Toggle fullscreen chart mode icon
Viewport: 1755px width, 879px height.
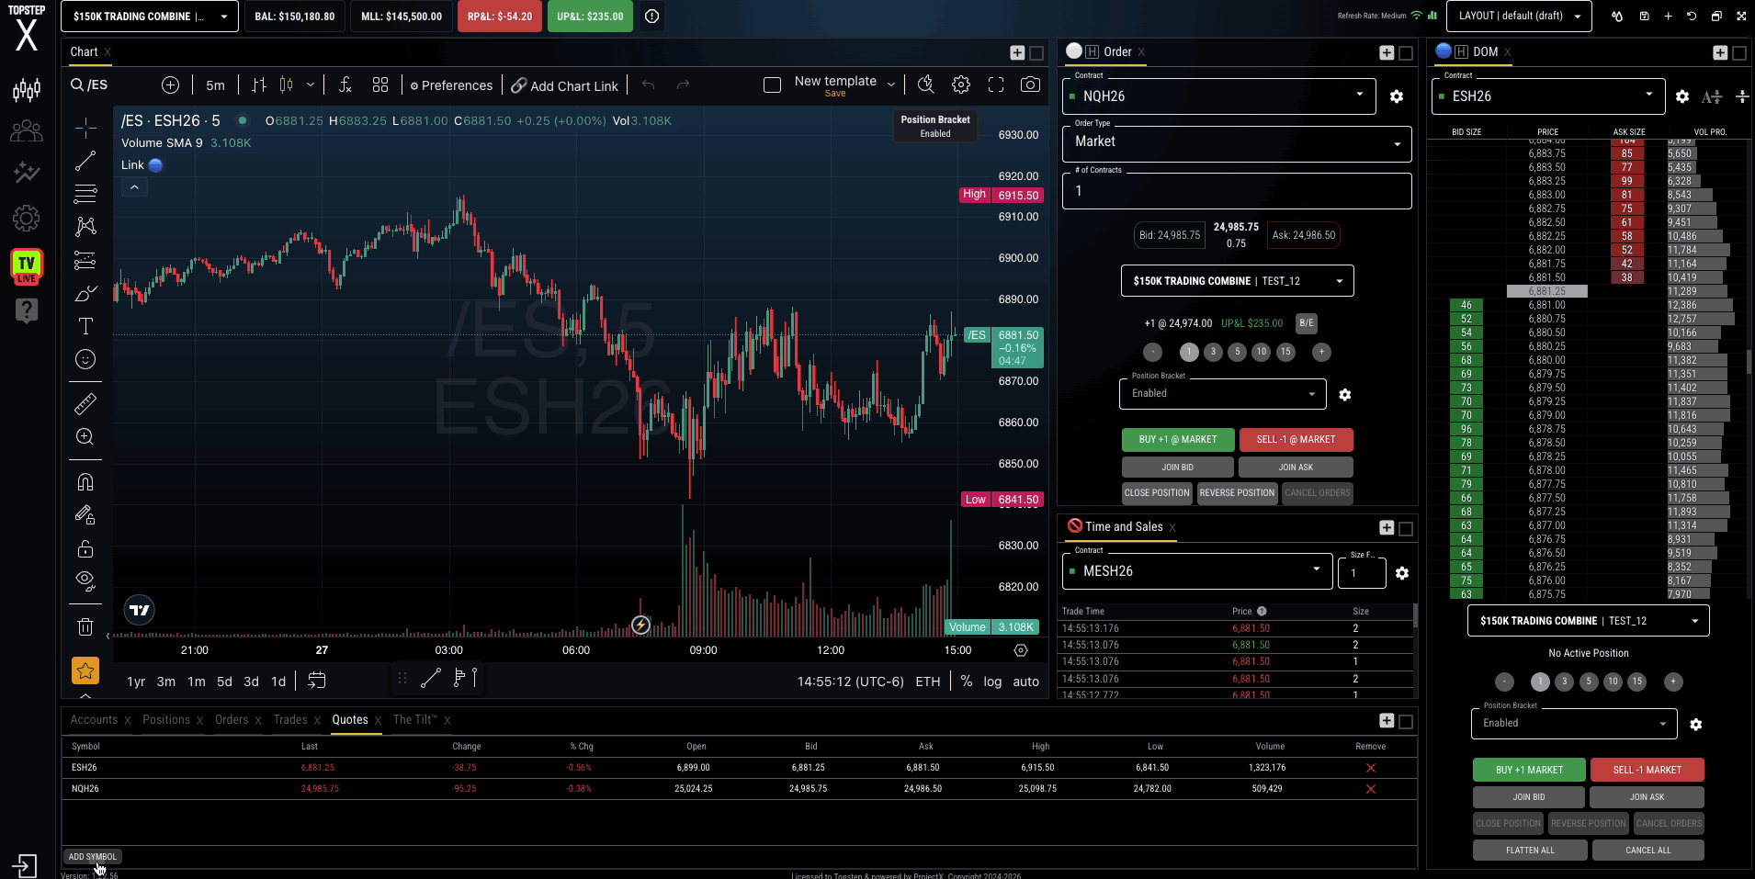[995, 85]
